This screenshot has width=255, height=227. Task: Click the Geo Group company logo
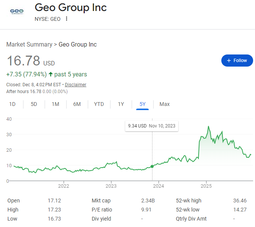pos(16,11)
